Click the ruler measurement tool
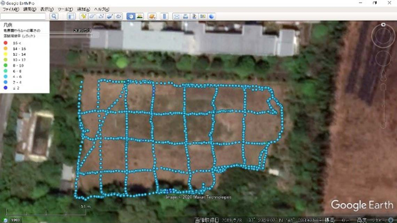Viewport: 397px width, 223px height. [x=165, y=16]
